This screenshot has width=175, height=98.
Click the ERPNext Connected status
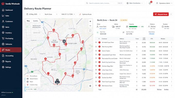(x=7, y=92)
